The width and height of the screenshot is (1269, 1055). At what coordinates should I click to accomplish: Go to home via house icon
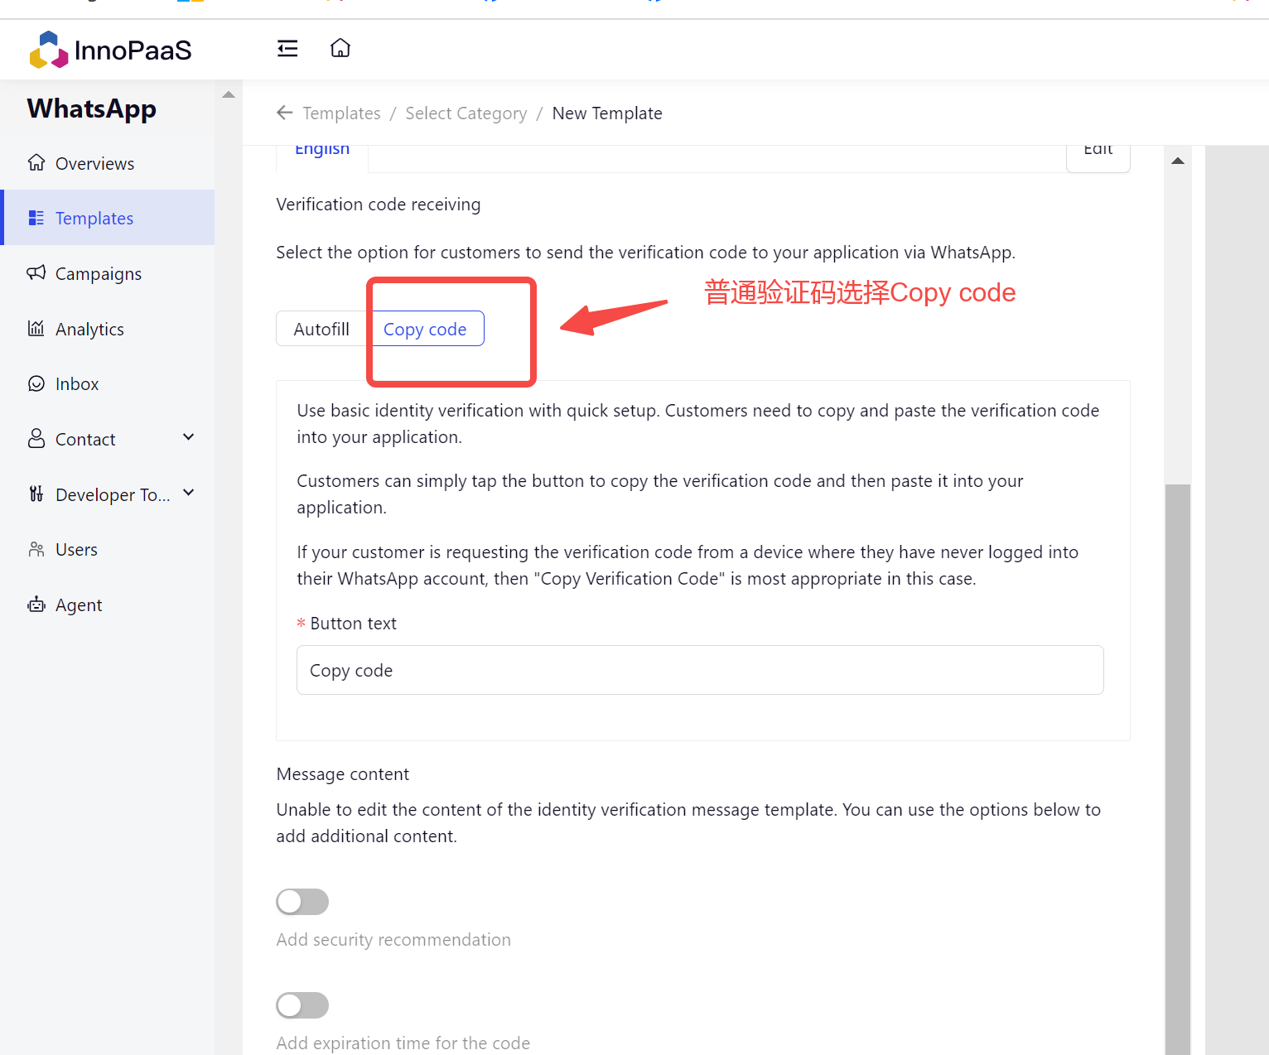pos(340,48)
